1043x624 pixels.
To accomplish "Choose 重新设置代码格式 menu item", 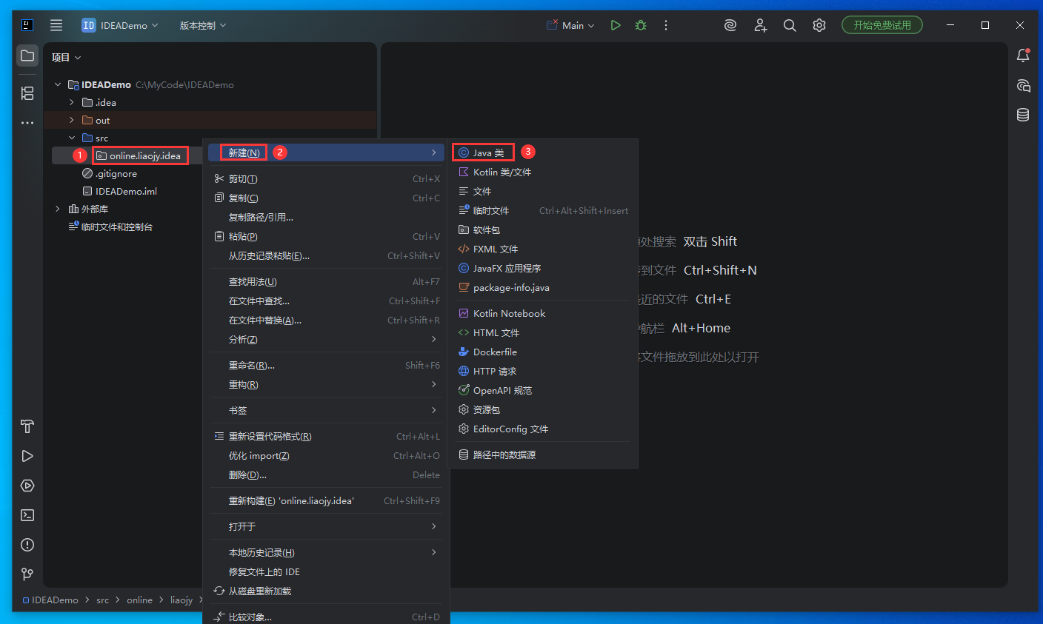I will (x=326, y=436).
